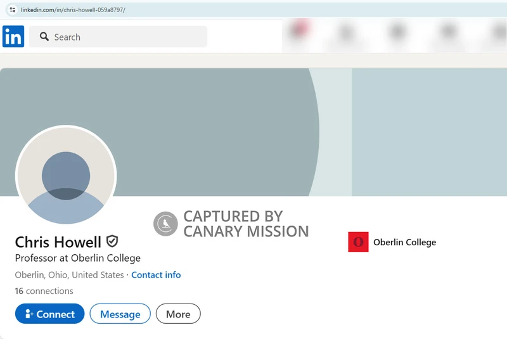Click the red Oberlin College logo
Image resolution: width=507 pixels, height=339 pixels.
[x=358, y=241]
